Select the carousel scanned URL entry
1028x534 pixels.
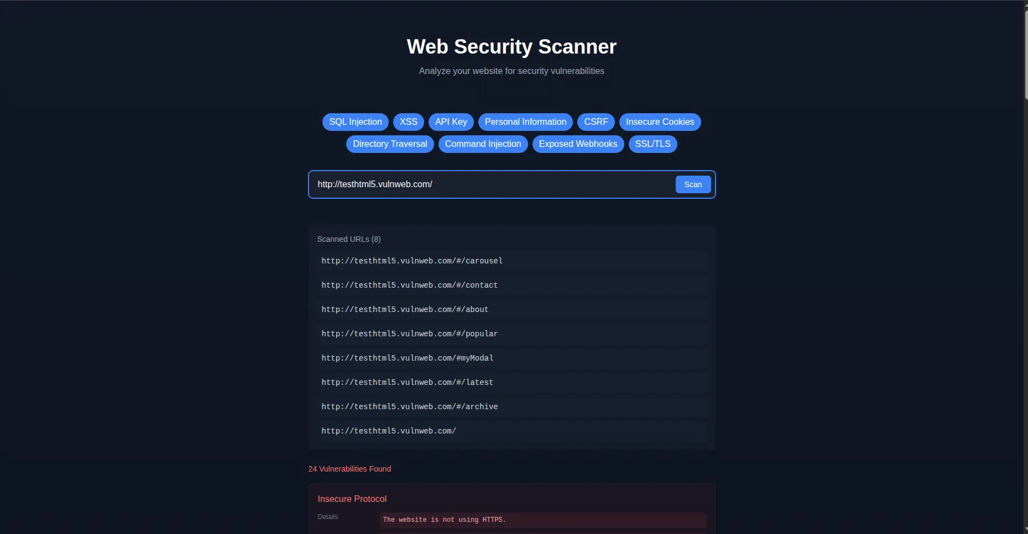412,261
